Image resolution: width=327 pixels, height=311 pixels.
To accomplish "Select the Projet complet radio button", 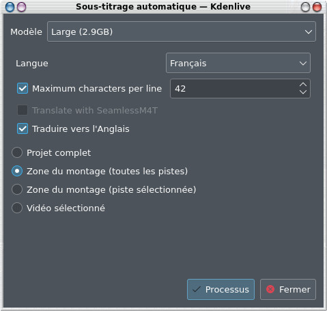I will click(17, 152).
